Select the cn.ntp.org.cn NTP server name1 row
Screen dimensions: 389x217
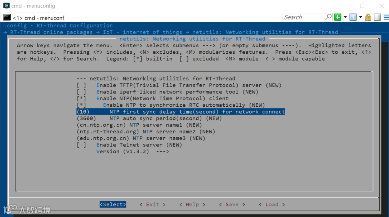tap(139, 125)
